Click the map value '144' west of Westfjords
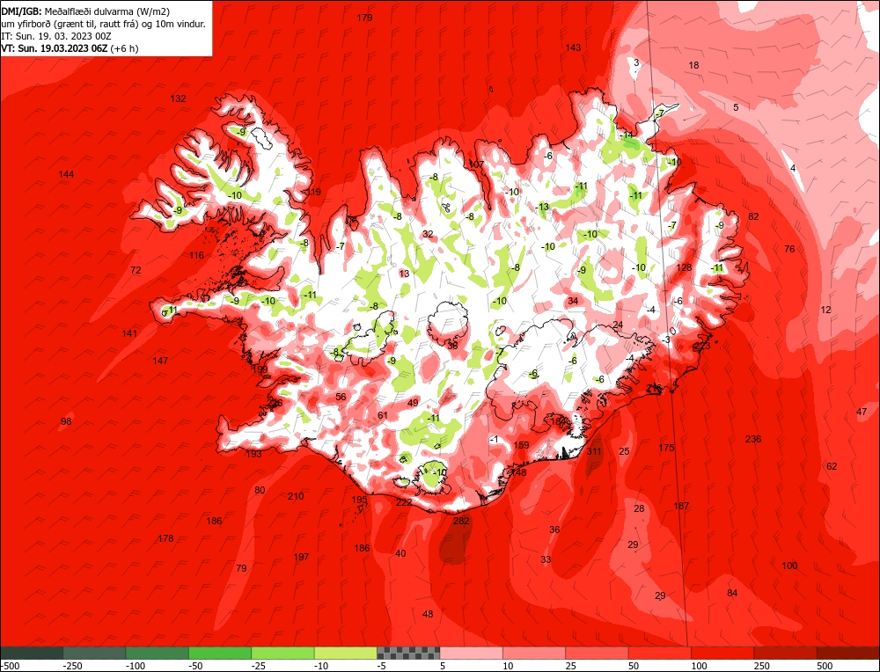Viewport: 880px width, 672px height. coord(66,174)
